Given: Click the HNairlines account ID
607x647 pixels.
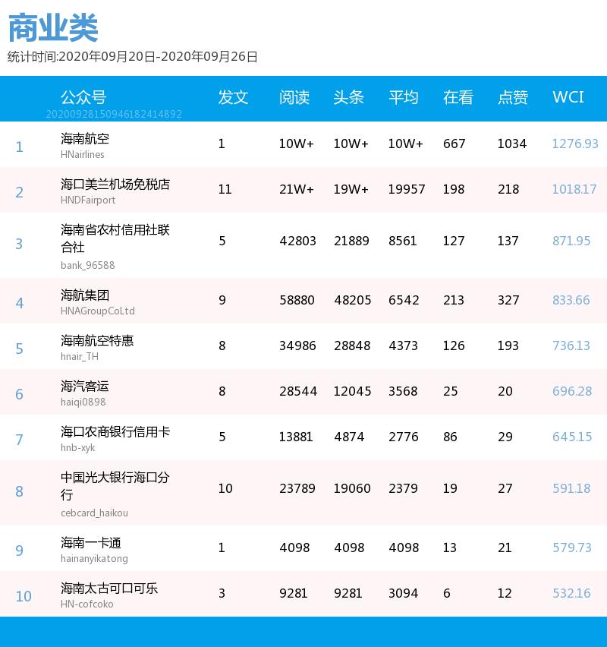Looking at the screenshot, I should coord(83,153).
